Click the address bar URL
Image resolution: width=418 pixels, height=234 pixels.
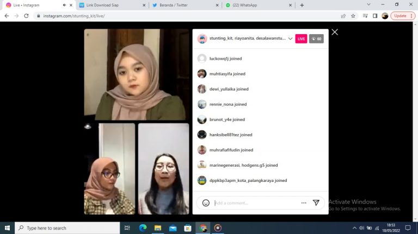74,16
